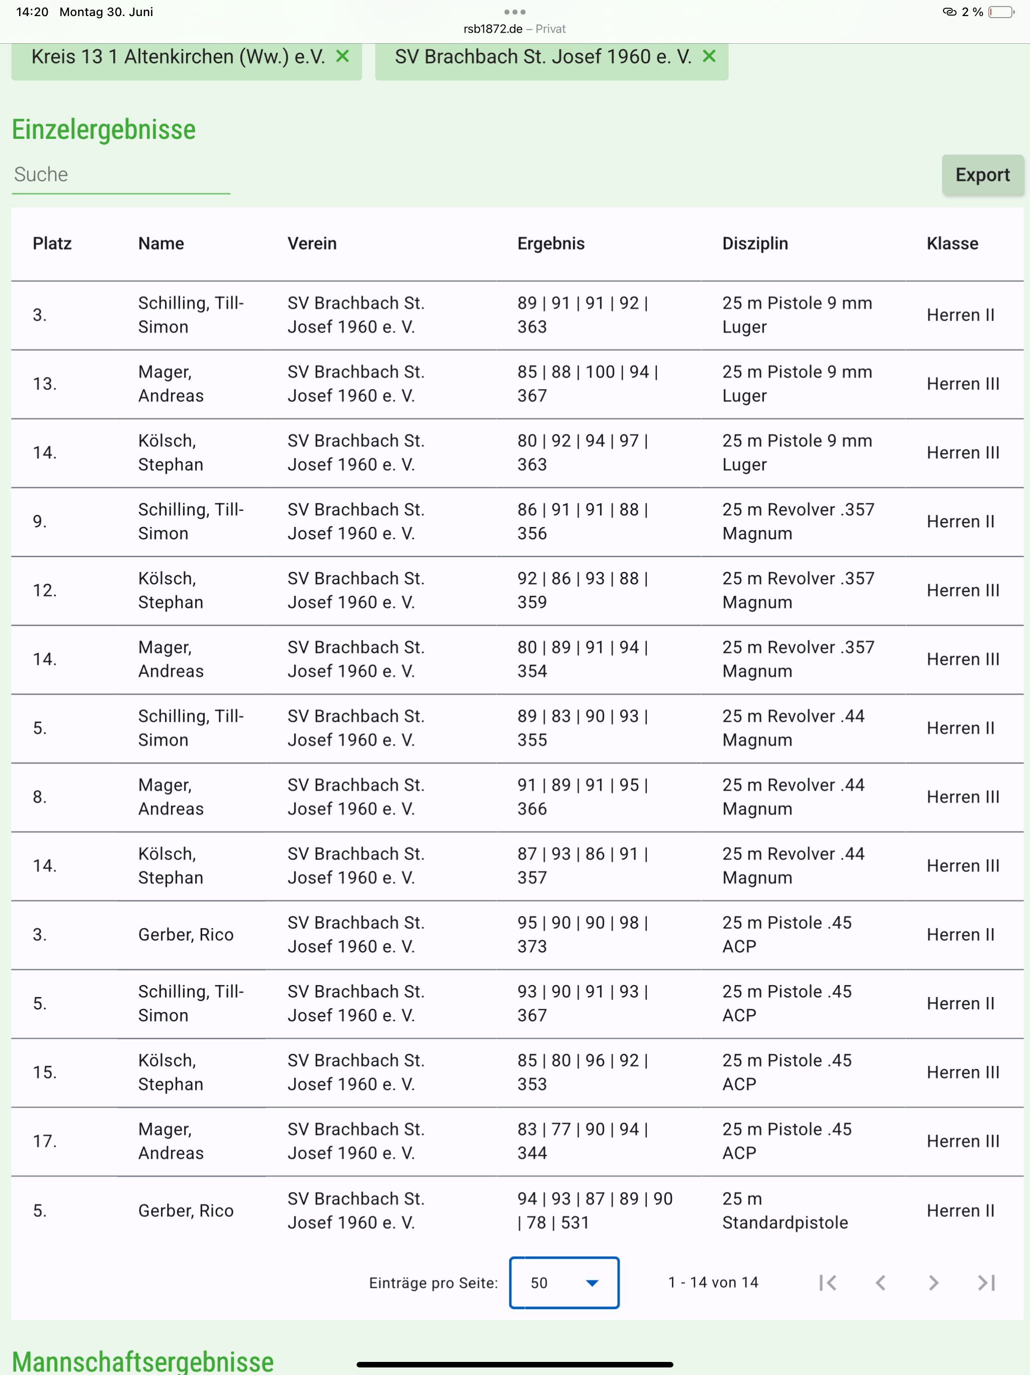Go to the first results page
Screen dimensions: 1030x1375
coord(827,1282)
